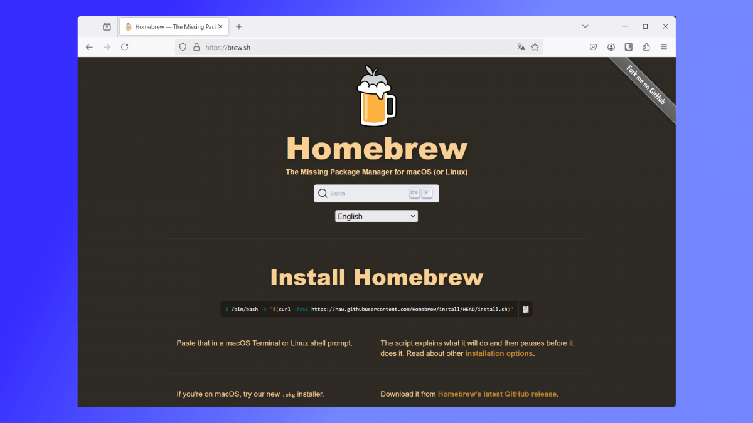
Task: Select the Homebrew browser tab
Action: pyautogui.click(x=174, y=27)
